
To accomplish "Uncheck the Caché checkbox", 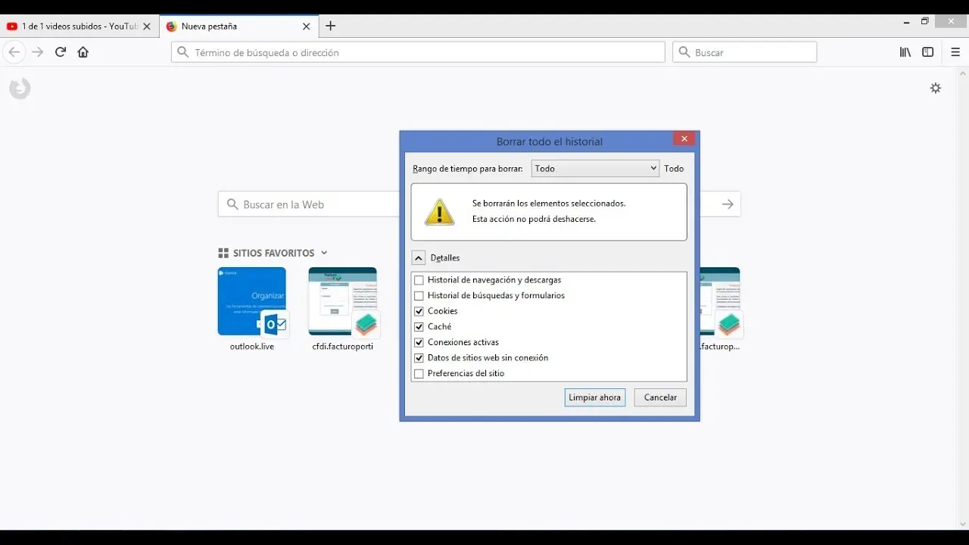I will tap(419, 327).
